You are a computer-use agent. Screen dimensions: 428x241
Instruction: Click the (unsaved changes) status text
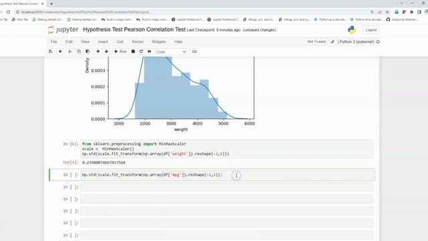tap(259, 30)
